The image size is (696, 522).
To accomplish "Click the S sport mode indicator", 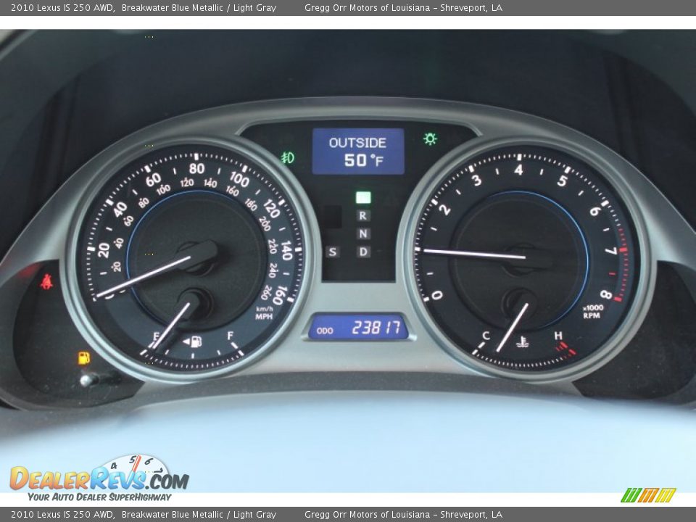I will pyautogui.click(x=332, y=252).
